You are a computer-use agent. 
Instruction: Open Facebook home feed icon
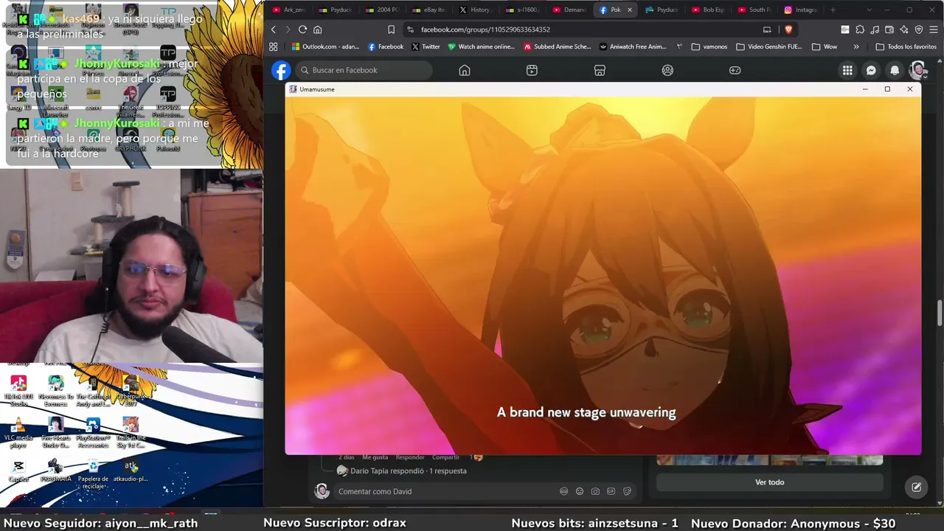(465, 70)
